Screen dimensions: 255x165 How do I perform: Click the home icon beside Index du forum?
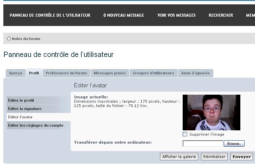(x=9, y=38)
